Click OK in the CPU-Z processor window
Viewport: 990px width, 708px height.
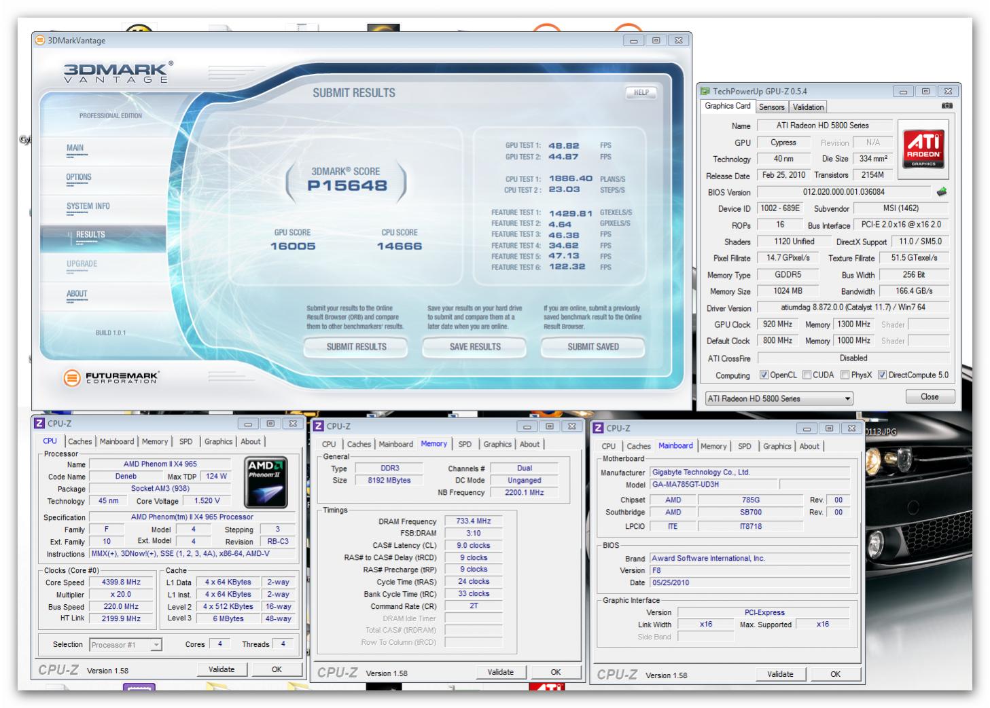277,669
